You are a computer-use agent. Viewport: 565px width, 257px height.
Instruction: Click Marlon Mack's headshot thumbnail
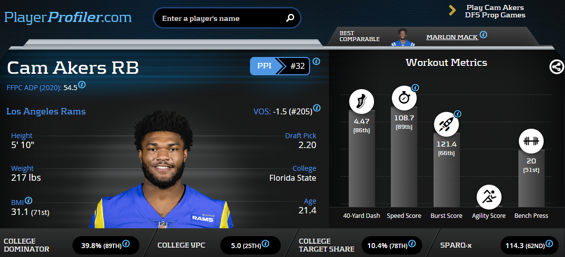tap(403, 37)
